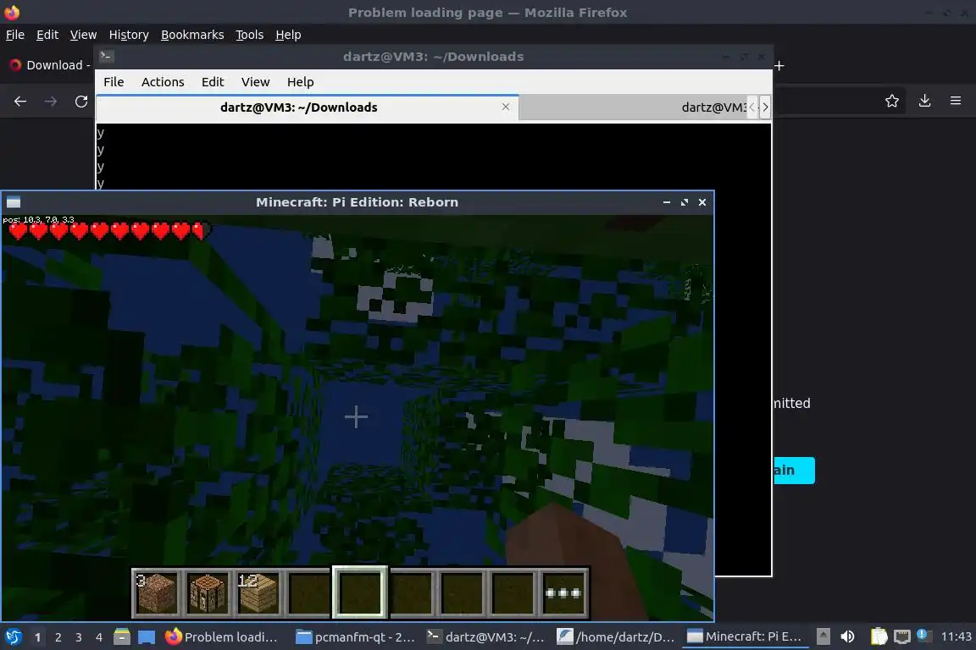Click Minecraft window menu icon in title bar
The image size is (976, 650).
(x=13, y=202)
